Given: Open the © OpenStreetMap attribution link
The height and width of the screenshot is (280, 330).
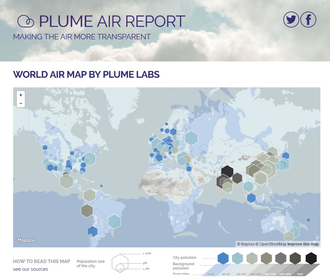Looking at the screenshot, I should click(x=271, y=244).
